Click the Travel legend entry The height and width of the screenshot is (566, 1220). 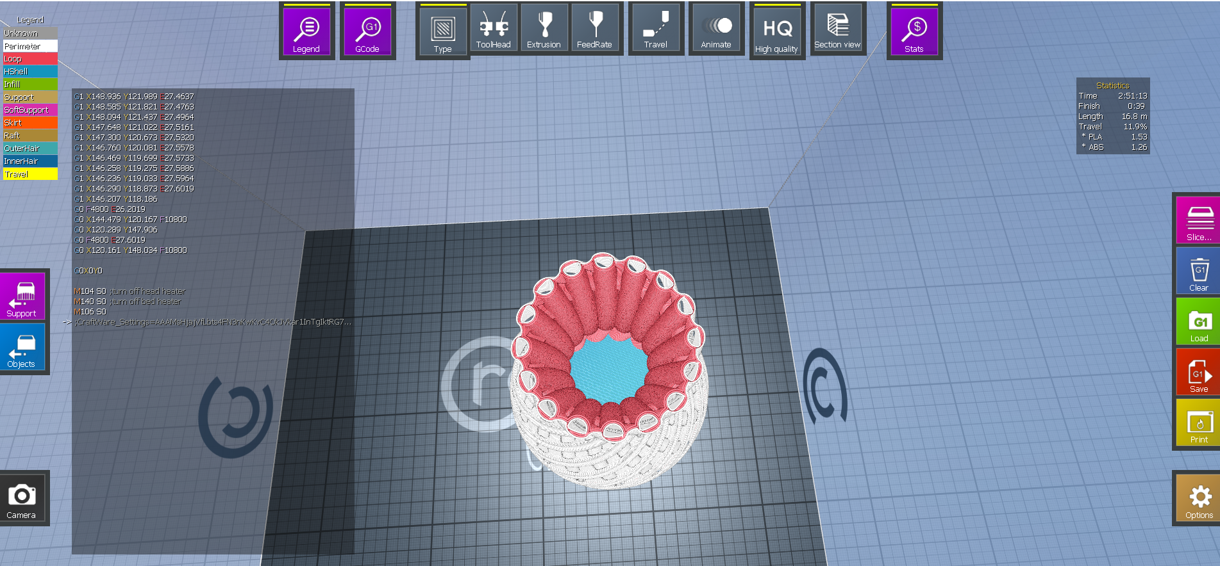click(x=30, y=174)
